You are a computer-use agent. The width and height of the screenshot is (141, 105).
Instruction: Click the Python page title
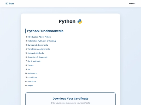[x=67, y=22]
